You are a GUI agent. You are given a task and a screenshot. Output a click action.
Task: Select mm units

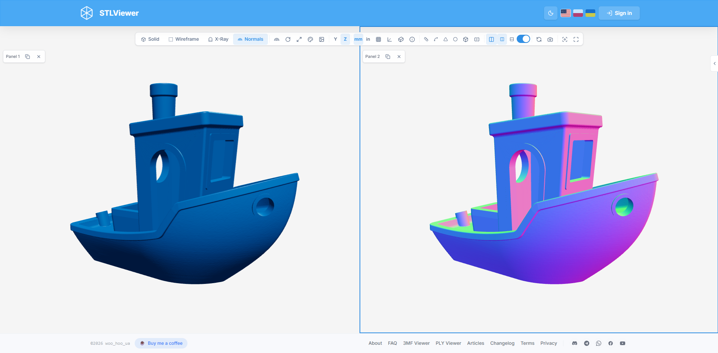(x=358, y=39)
